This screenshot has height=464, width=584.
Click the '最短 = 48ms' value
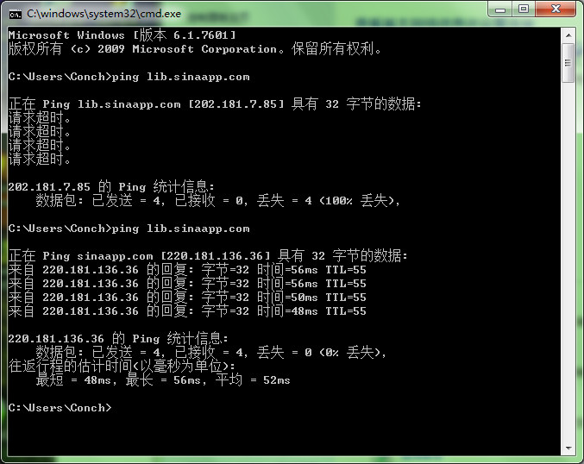73,379
